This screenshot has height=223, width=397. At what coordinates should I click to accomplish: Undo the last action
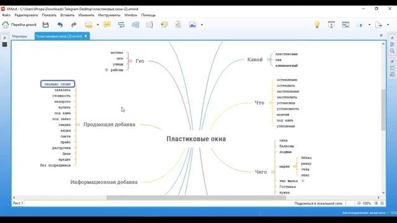pos(60,25)
